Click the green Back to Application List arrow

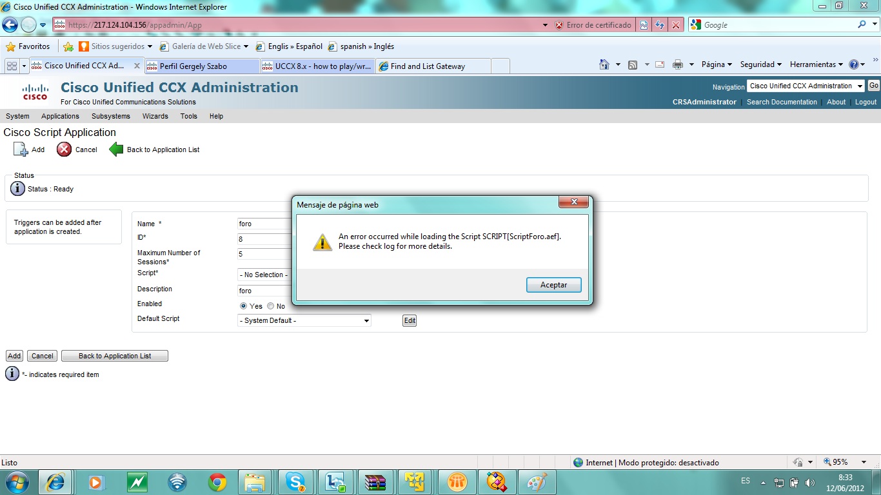click(116, 150)
